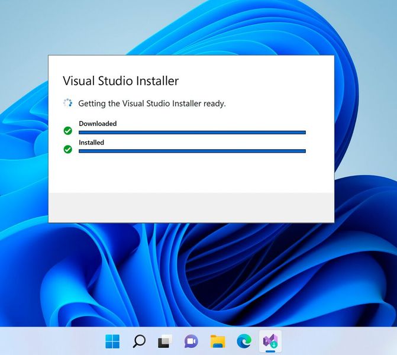Click the Downloaded progress bar
397x355 pixels.
pyautogui.click(x=192, y=133)
